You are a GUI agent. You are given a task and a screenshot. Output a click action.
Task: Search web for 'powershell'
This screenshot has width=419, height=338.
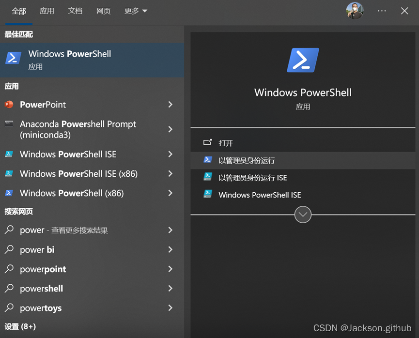(x=92, y=288)
